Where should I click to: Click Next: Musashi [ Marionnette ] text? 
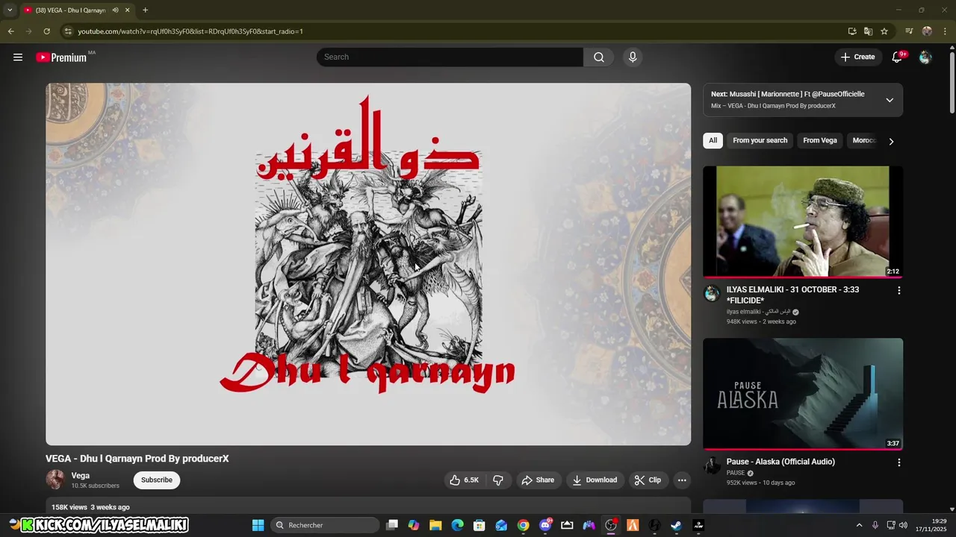(788, 94)
